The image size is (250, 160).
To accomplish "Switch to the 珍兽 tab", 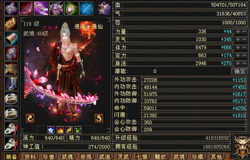I will pyautogui.click(x=49, y=157).
